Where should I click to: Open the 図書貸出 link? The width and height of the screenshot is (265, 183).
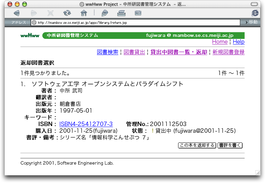point(134,52)
